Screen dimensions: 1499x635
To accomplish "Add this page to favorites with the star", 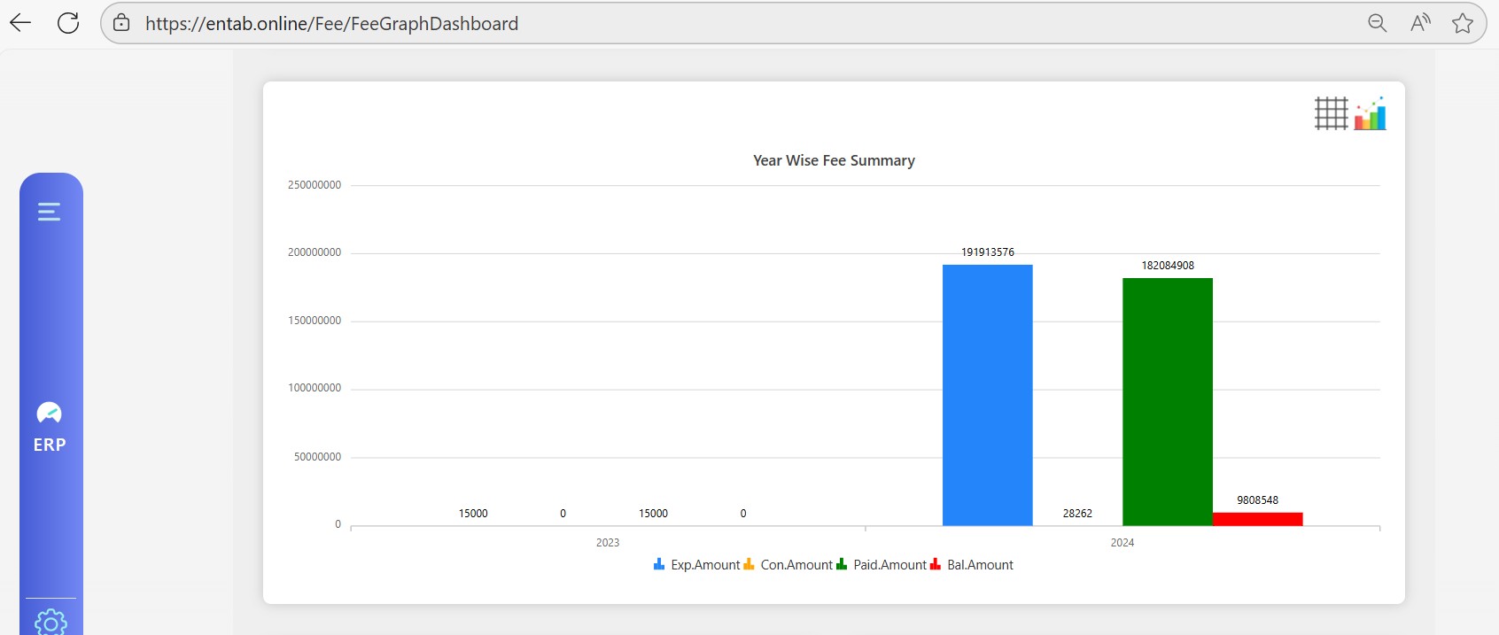I will coord(1462,23).
